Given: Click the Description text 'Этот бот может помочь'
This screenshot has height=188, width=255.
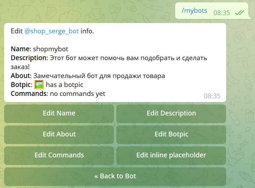Looking at the screenshot, I should [87, 58].
